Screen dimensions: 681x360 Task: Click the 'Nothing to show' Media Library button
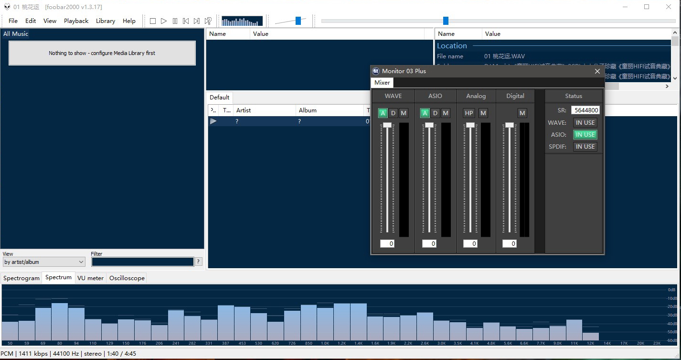[x=102, y=53]
